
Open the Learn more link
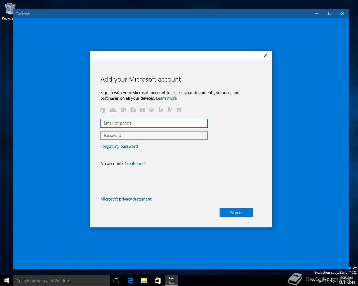pos(166,98)
